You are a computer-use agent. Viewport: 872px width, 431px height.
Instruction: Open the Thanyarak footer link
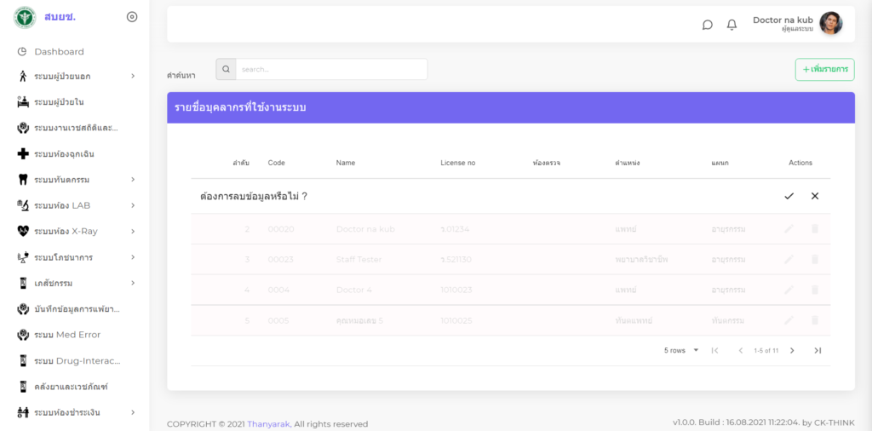268,424
